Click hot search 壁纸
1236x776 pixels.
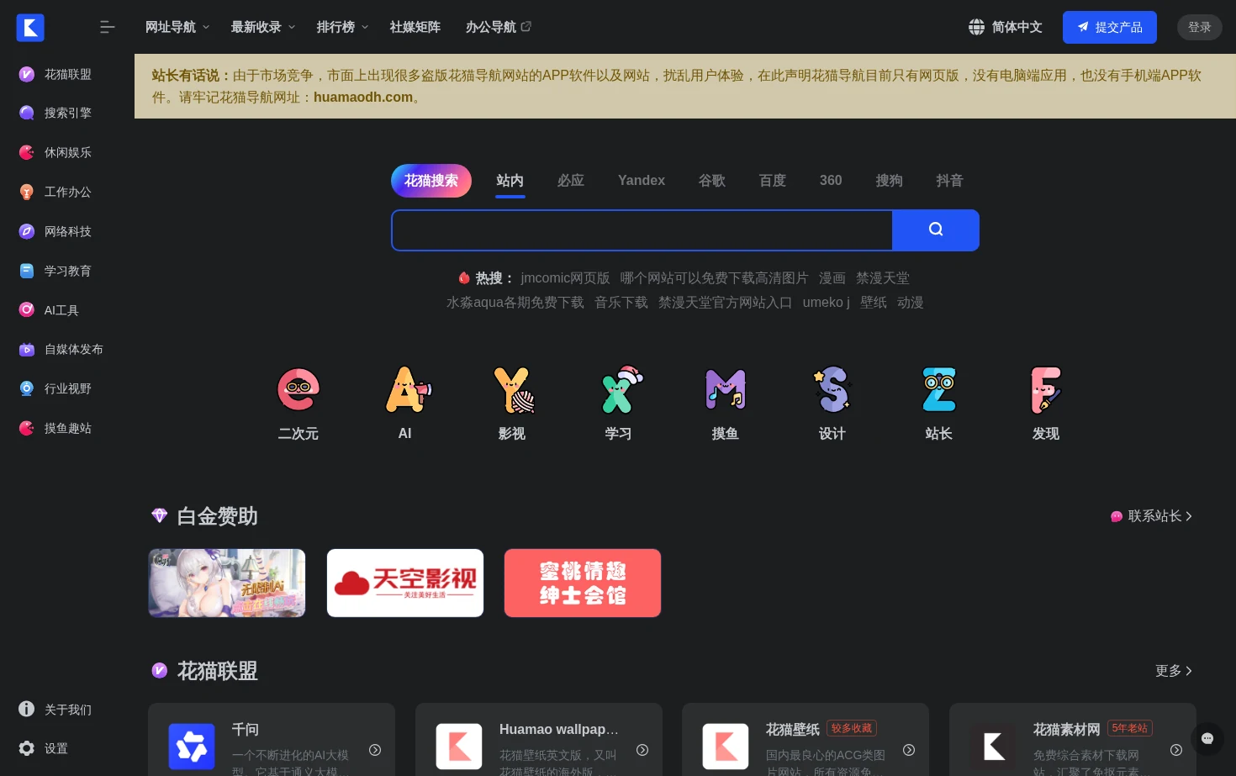[x=874, y=303]
